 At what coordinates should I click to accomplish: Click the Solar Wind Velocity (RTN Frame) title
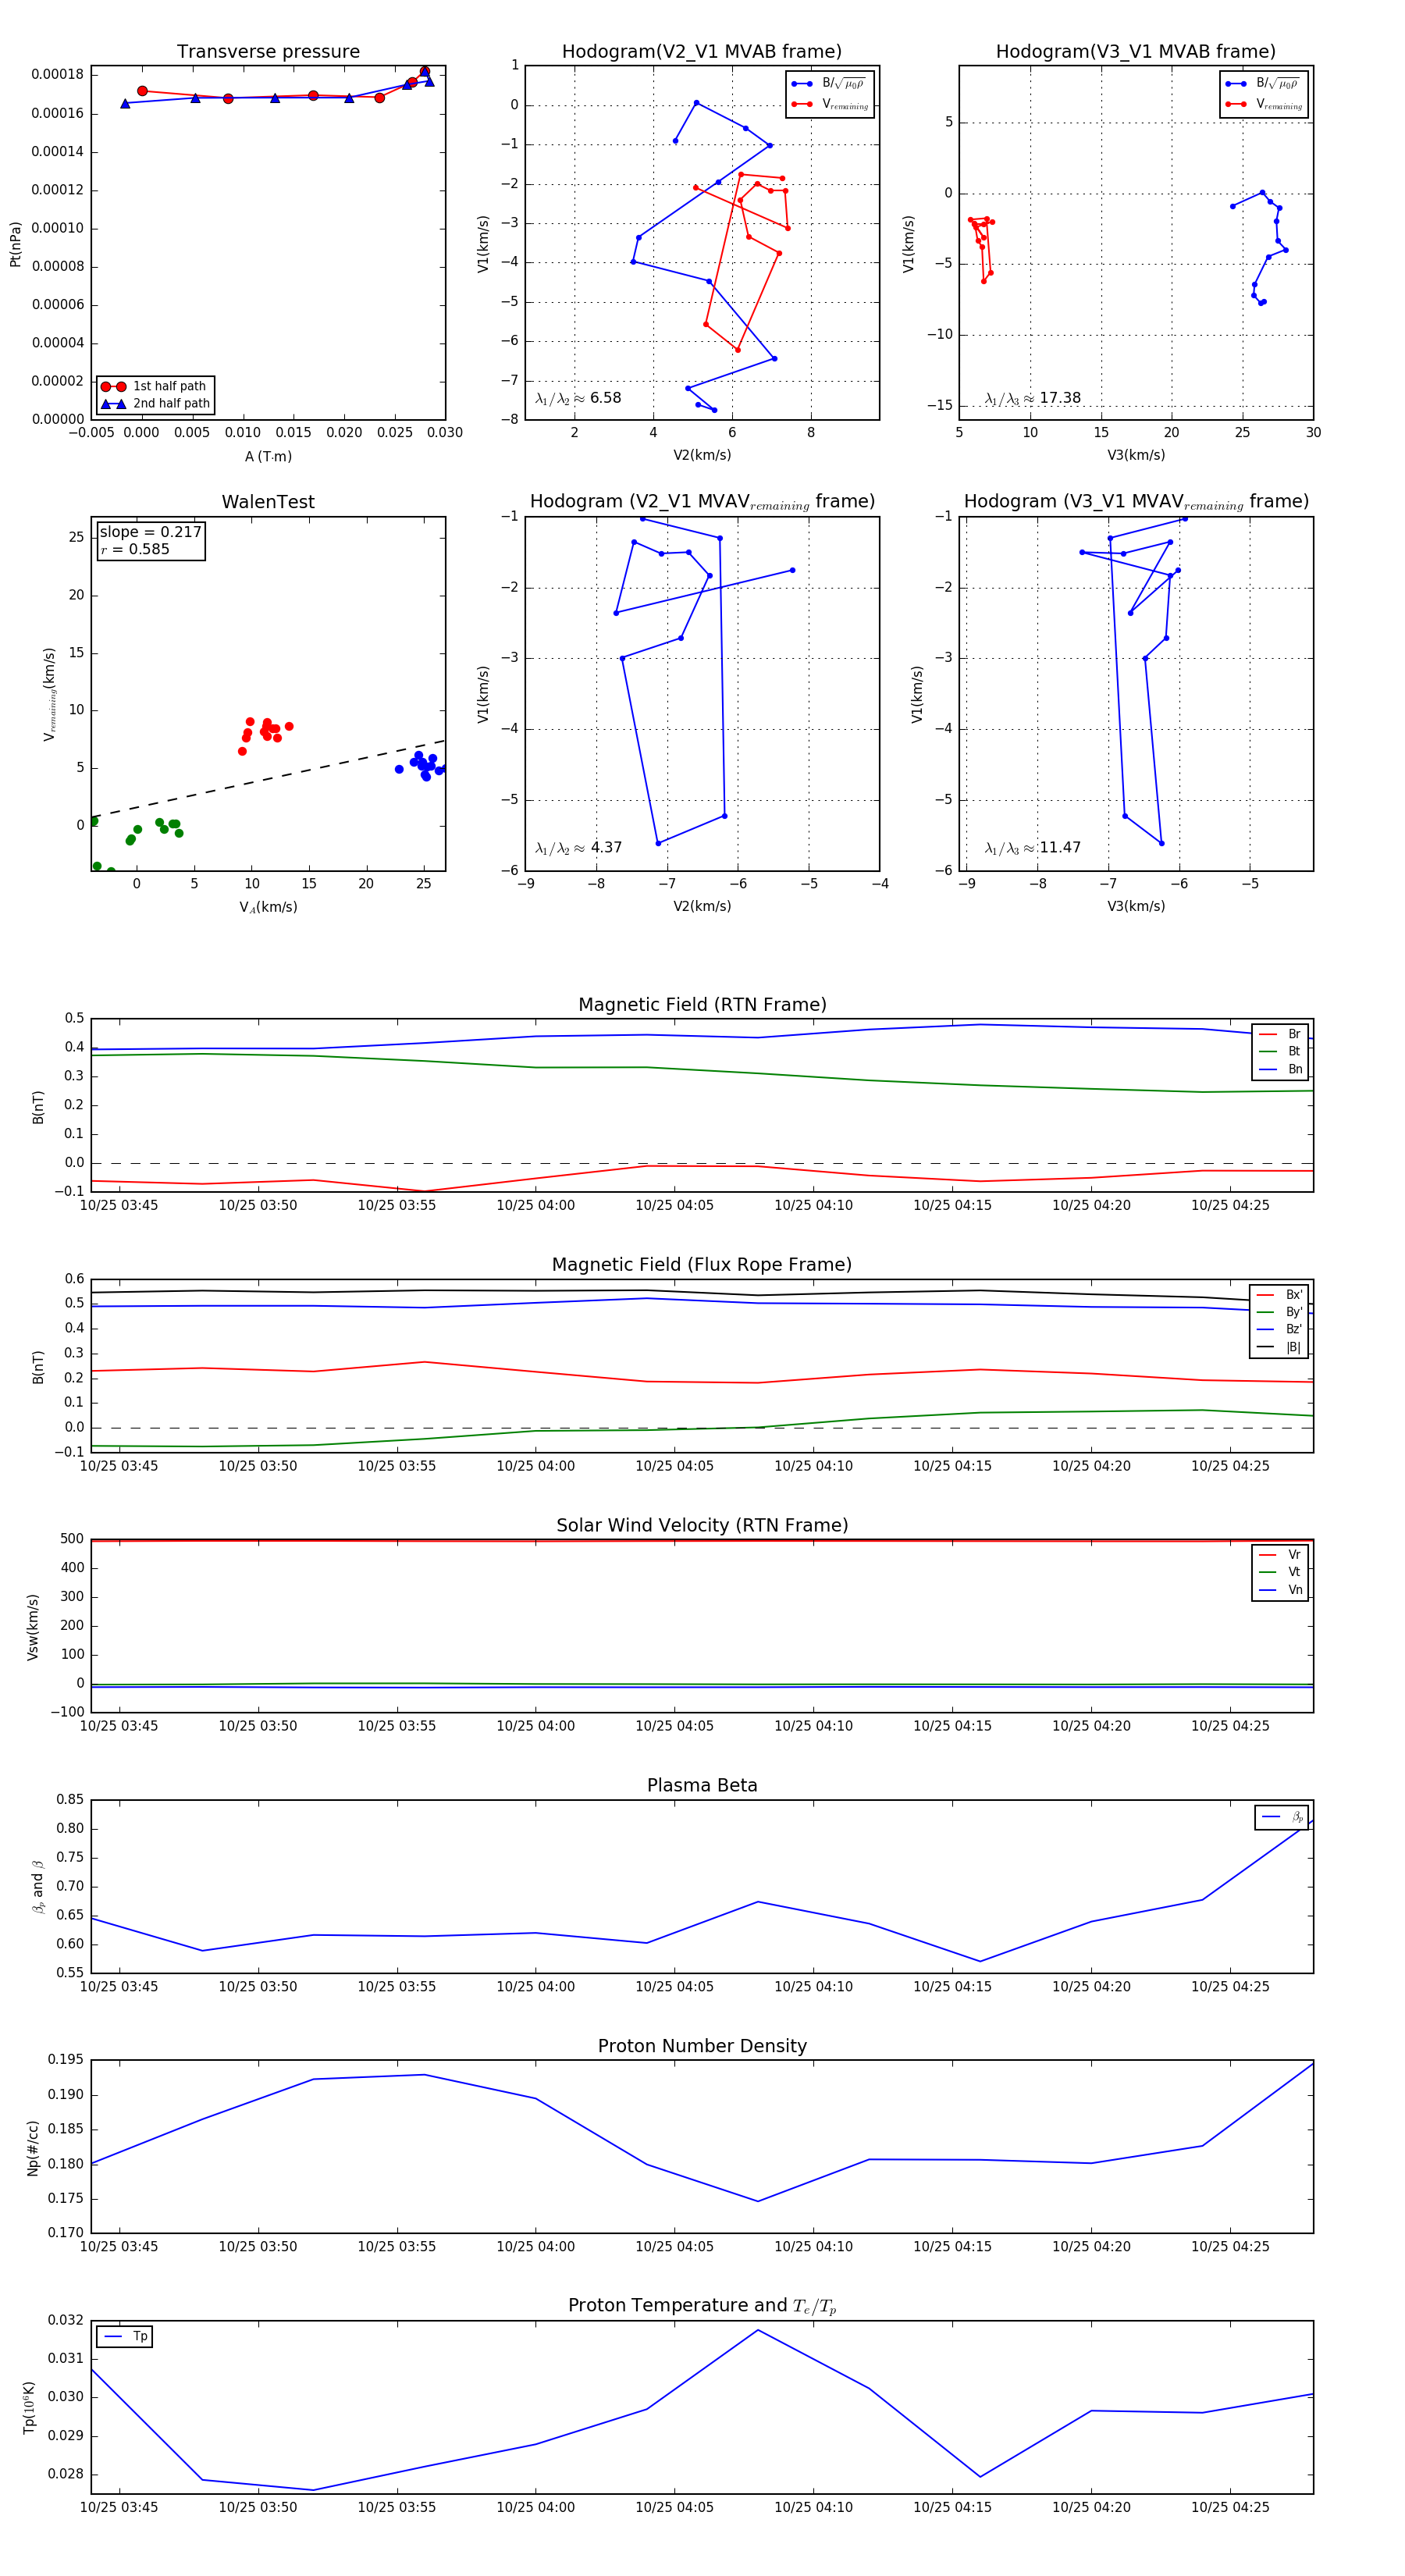pyautogui.click(x=702, y=1525)
